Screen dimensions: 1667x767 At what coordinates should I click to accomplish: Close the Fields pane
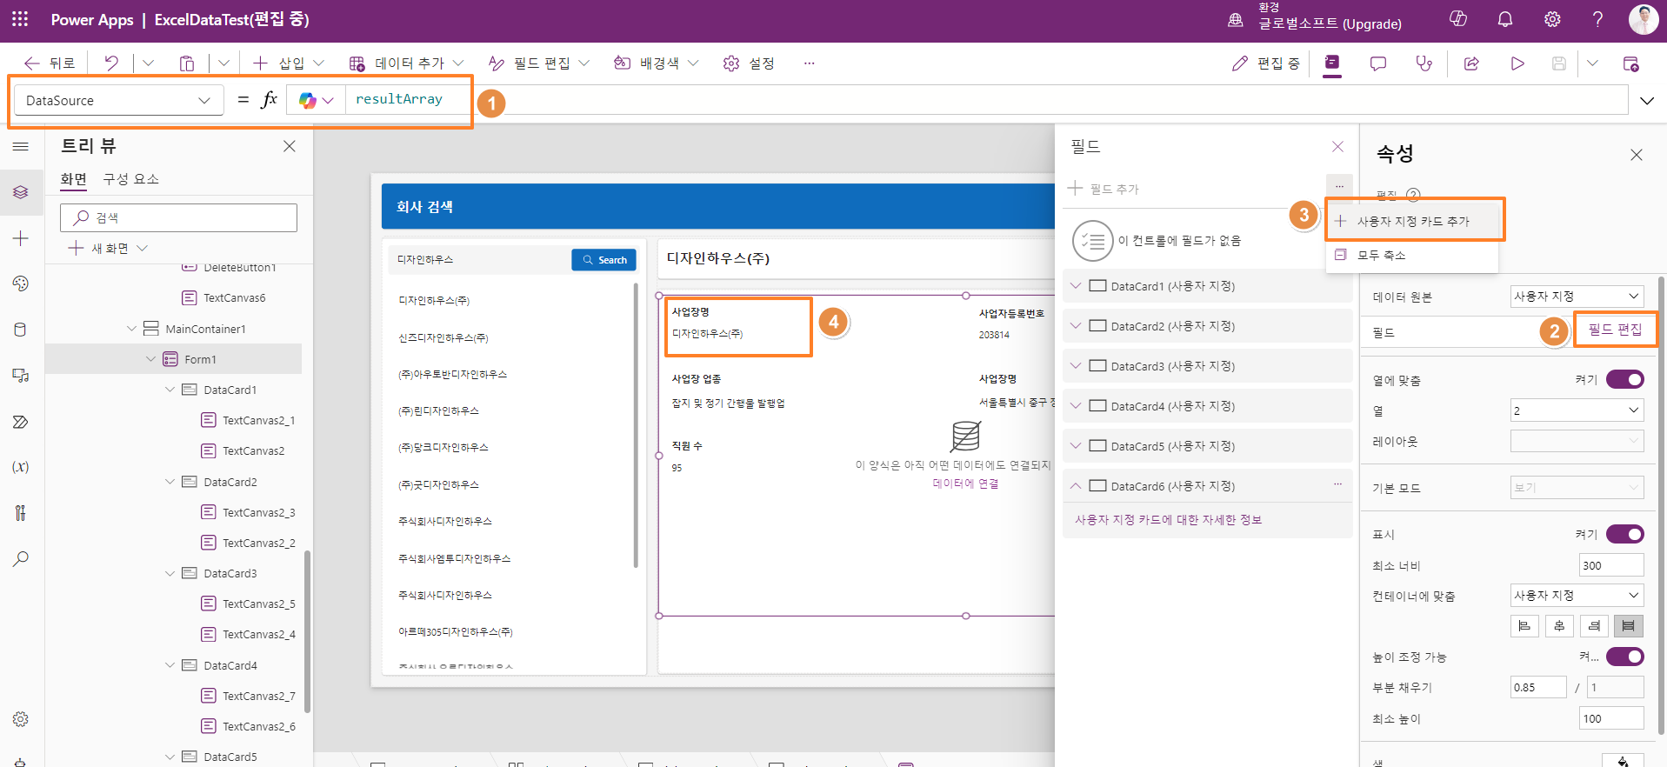(1337, 146)
